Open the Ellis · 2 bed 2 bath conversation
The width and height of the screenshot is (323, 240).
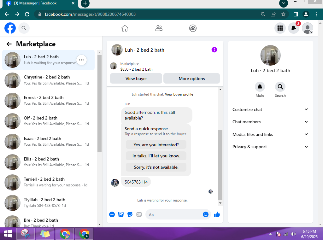click(48, 162)
